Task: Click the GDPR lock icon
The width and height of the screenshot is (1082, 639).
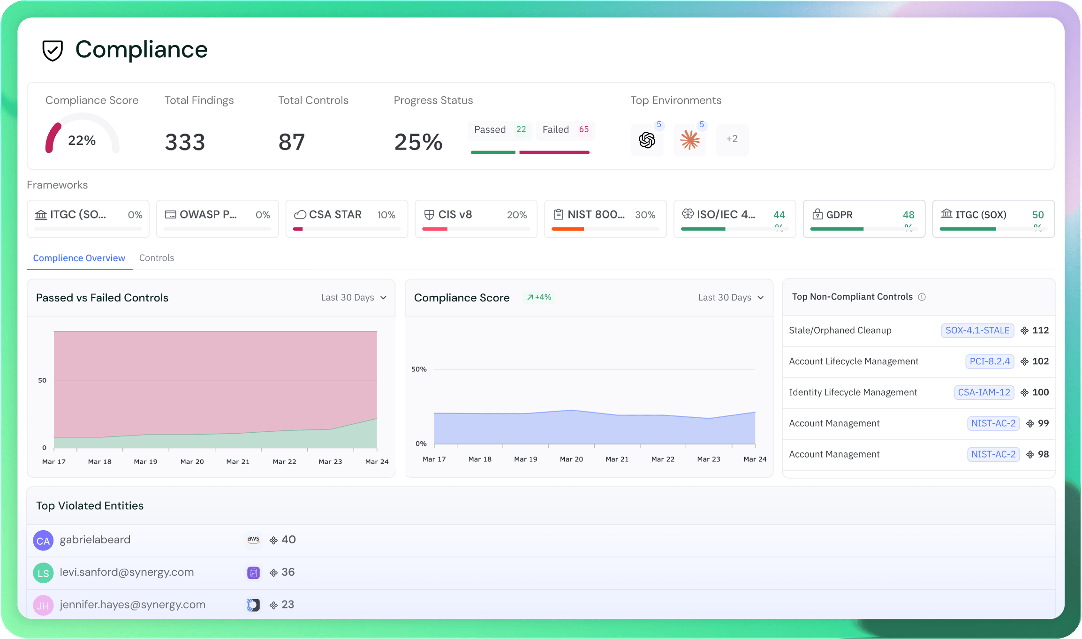Action: tap(817, 214)
